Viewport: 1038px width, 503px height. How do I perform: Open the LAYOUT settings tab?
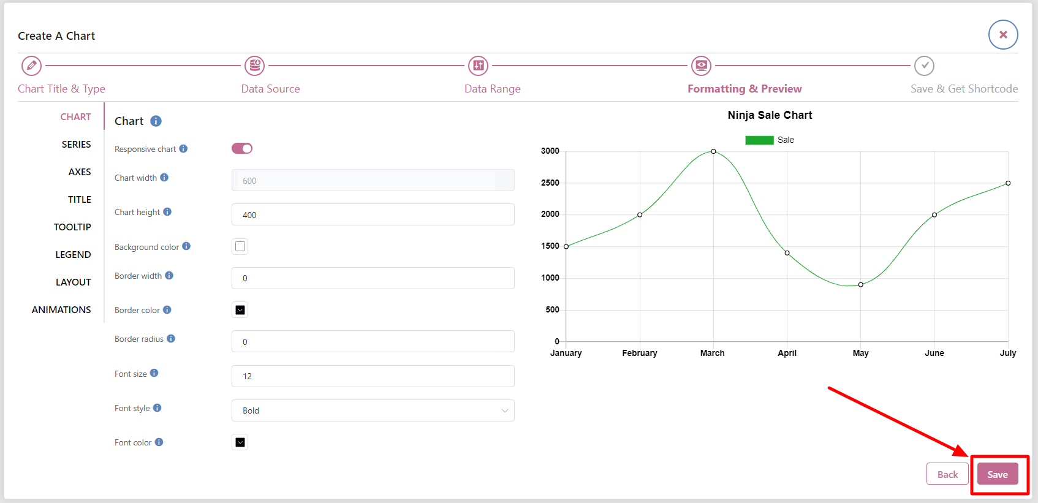click(74, 282)
